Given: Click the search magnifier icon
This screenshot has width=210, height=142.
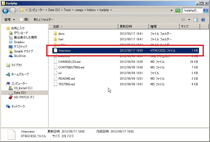Looking at the screenshot, I should [206, 10].
